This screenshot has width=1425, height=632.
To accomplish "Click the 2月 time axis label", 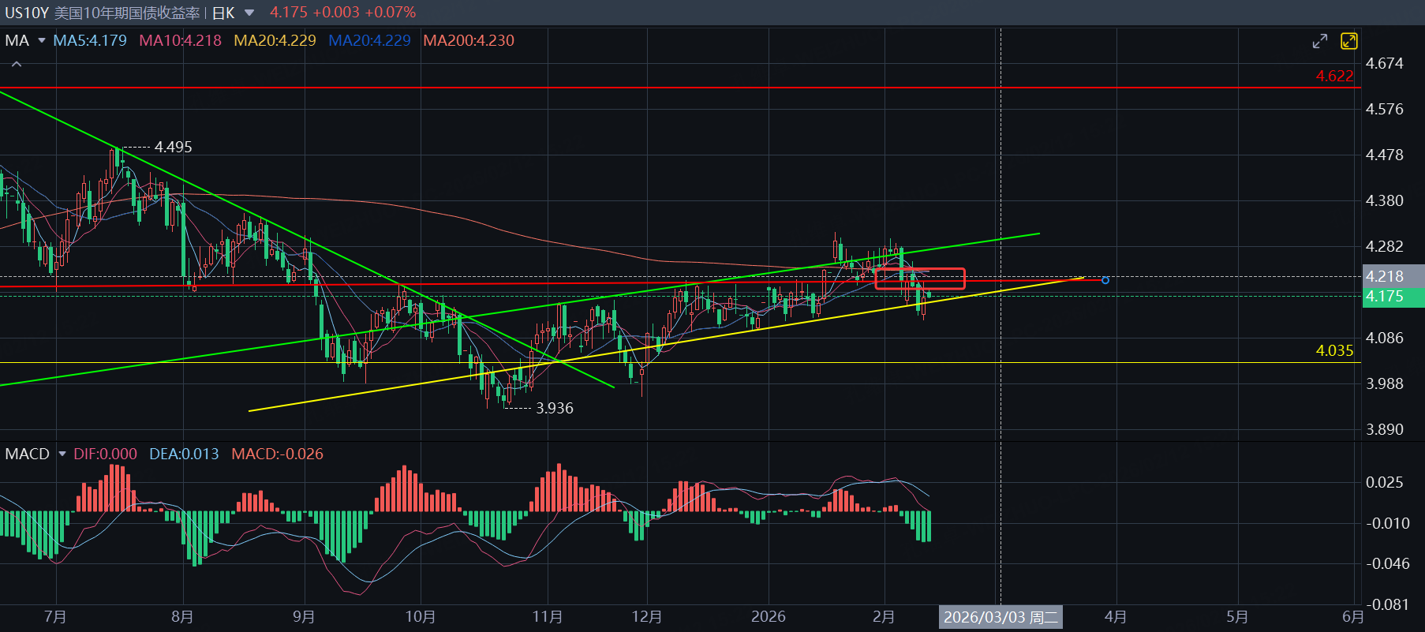I will pos(884,617).
